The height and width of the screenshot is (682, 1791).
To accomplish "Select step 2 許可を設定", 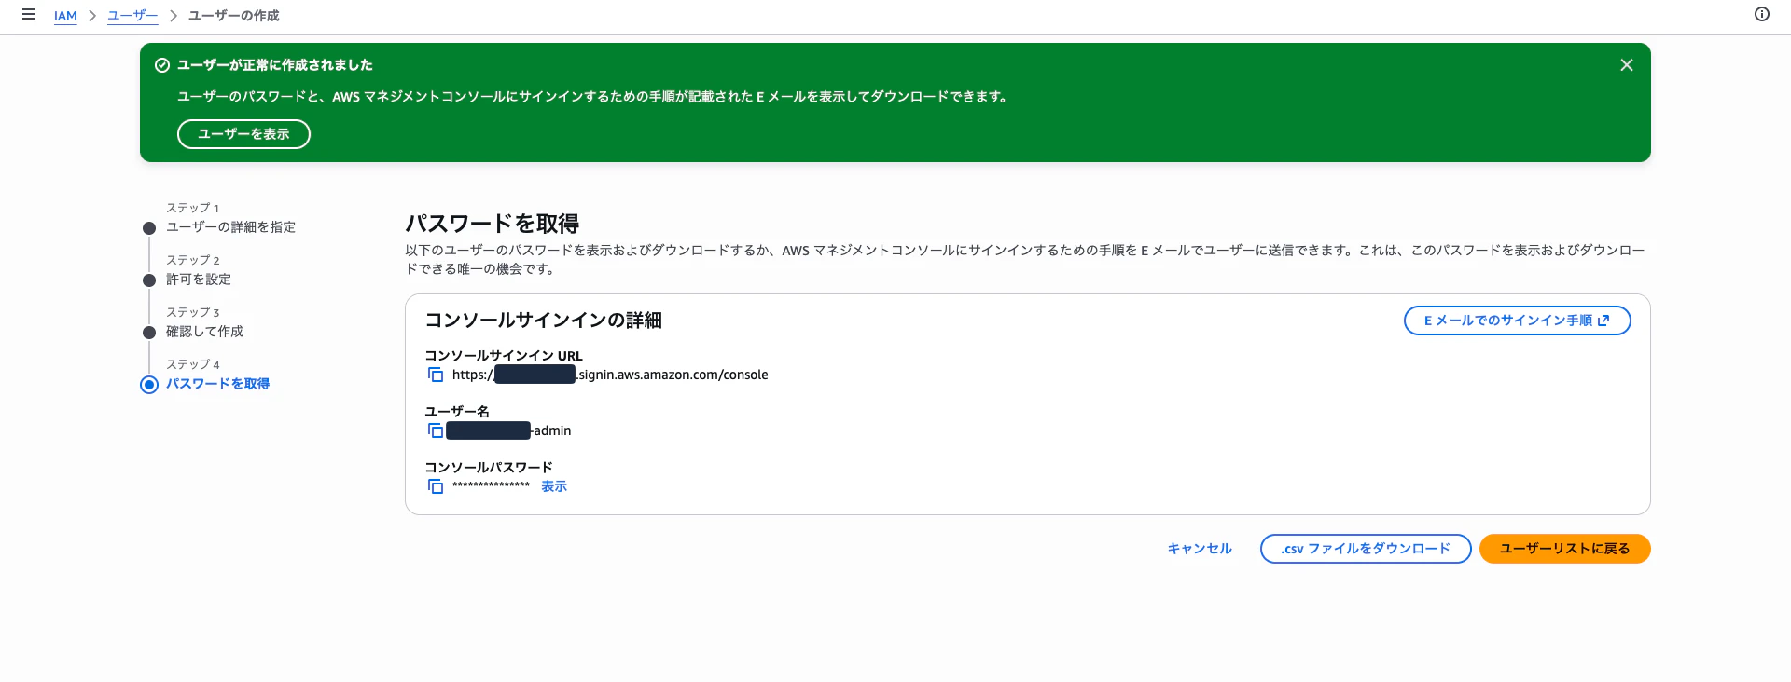I will [199, 280].
